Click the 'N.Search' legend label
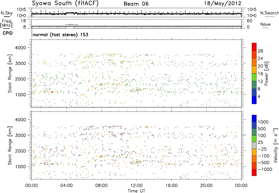Screen dimensions: 279x193 point(269,13)
